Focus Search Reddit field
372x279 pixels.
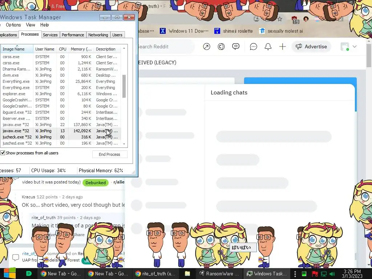pyautogui.click(x=166, y=46)
